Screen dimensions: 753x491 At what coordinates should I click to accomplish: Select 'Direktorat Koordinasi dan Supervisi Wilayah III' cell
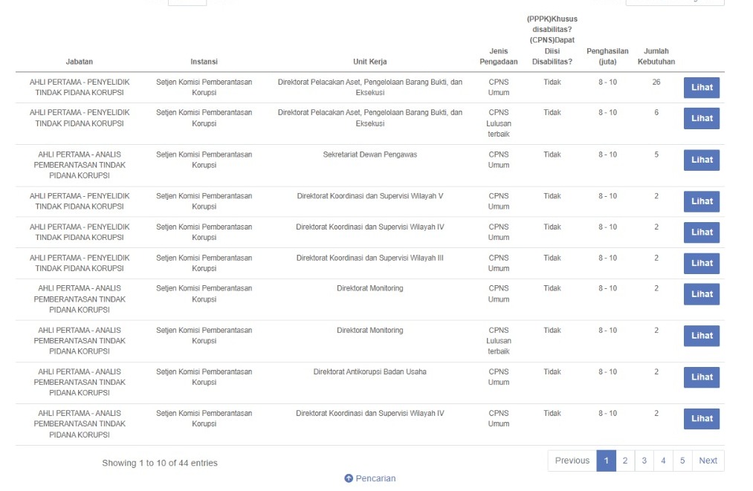[369, 258]
